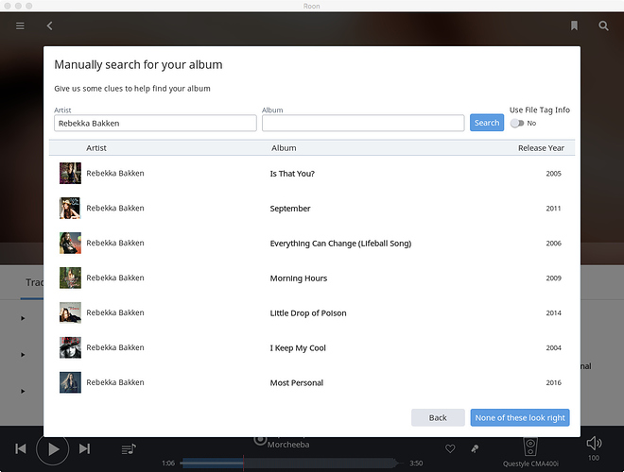Screen dimensions: 624x472
Task: Click the September cover thumbnail
Action: tap(71, 209)
